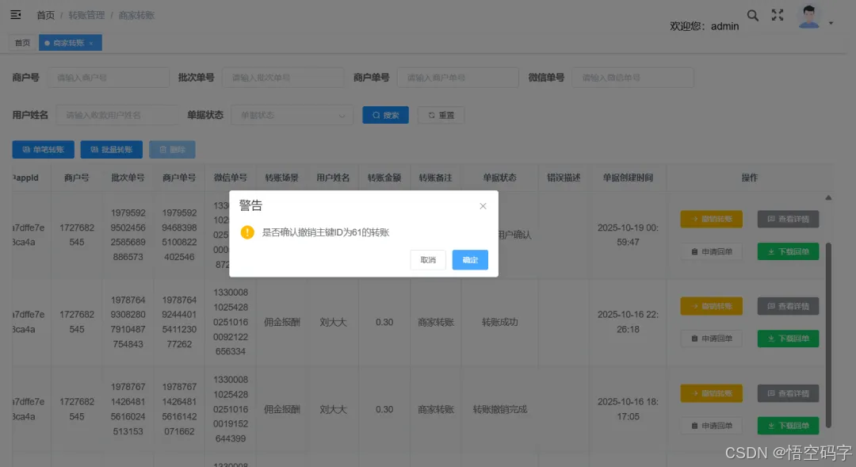Click 申请回单 in the 2025-10-19 row
The height and width of the screenshot is (467, 856).
711,252
